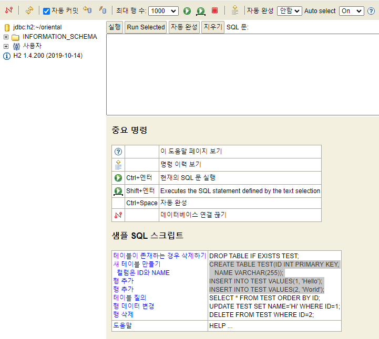The height and width of the screenshot is (339, 379).
Task: Click the Ctrl+Space shortcut cell
Action: (141, 203)
